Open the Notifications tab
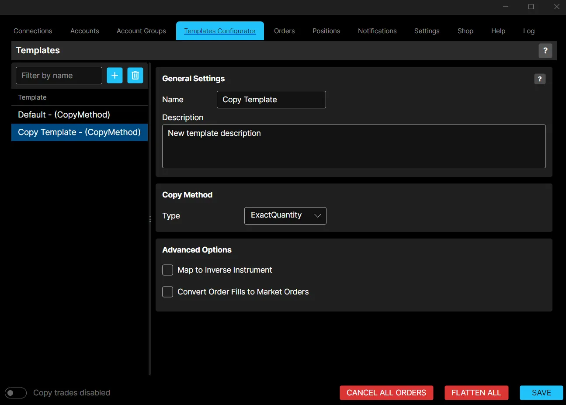 click(x=377, y=31)
